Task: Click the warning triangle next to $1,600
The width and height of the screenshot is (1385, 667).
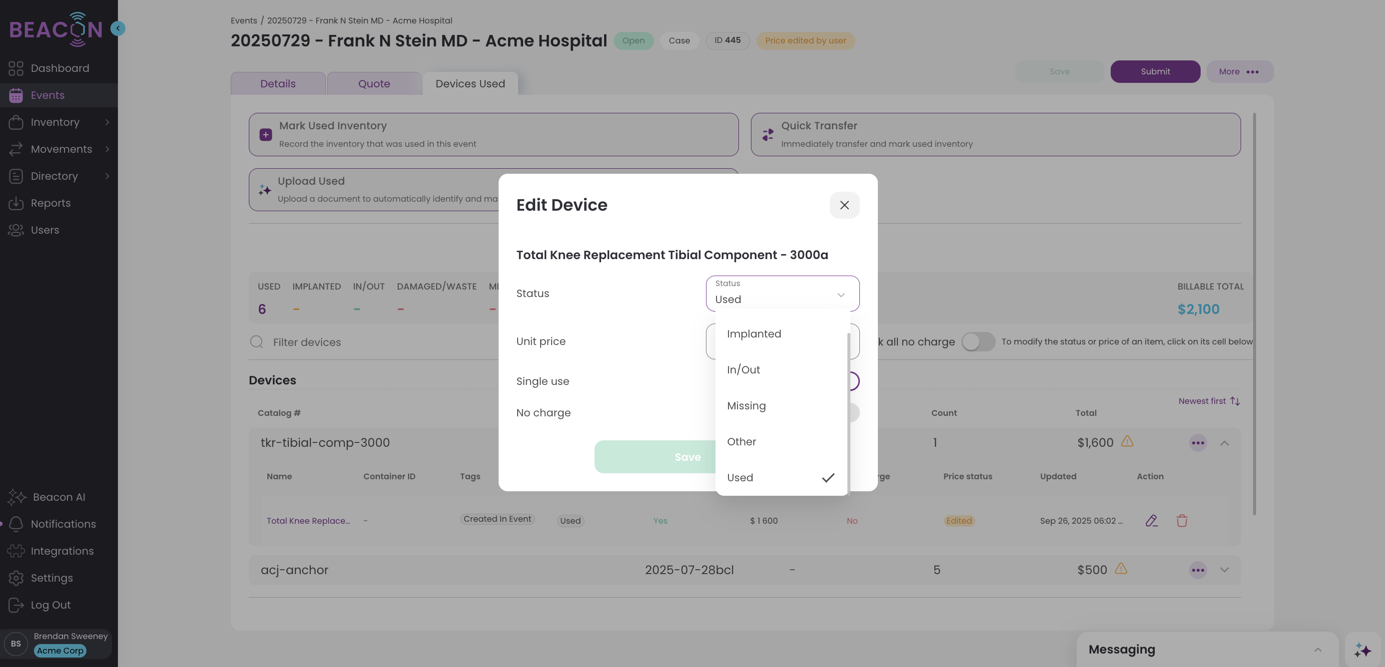Action: [x=1127, y=441]
